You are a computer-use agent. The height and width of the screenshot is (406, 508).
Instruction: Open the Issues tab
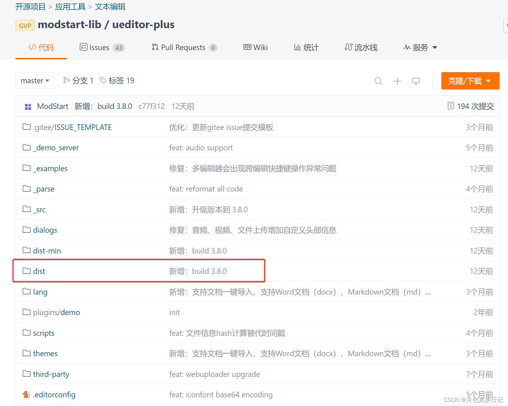pyautogui.click(x=102, y=47)
